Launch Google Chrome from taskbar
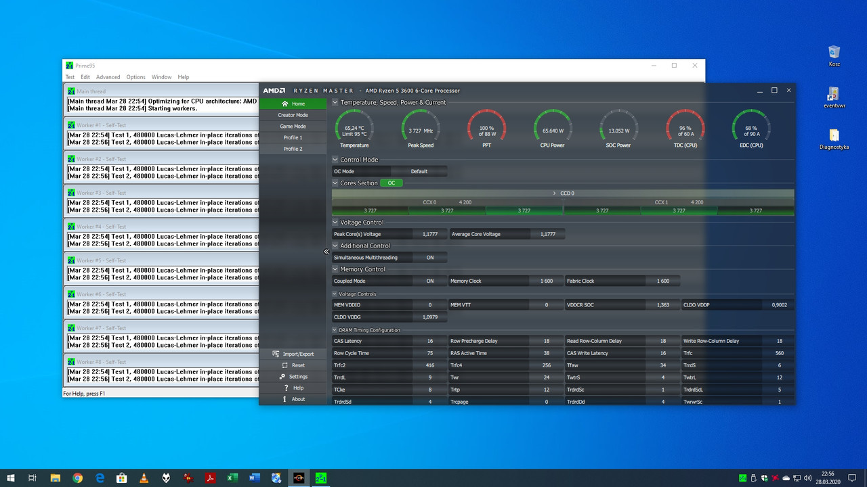The width and height of the screenshot is (867, 487). pyautogui.click(x=77, y=478)
